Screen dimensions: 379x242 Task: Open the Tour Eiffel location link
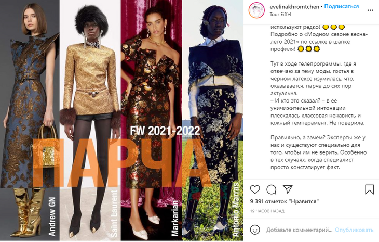pyautogui.click(x=280, y=14)
